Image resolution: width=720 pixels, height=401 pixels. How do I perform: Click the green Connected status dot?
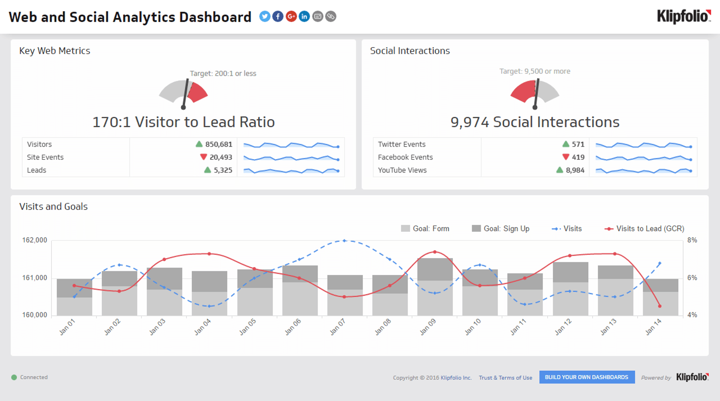pos(14,377)
